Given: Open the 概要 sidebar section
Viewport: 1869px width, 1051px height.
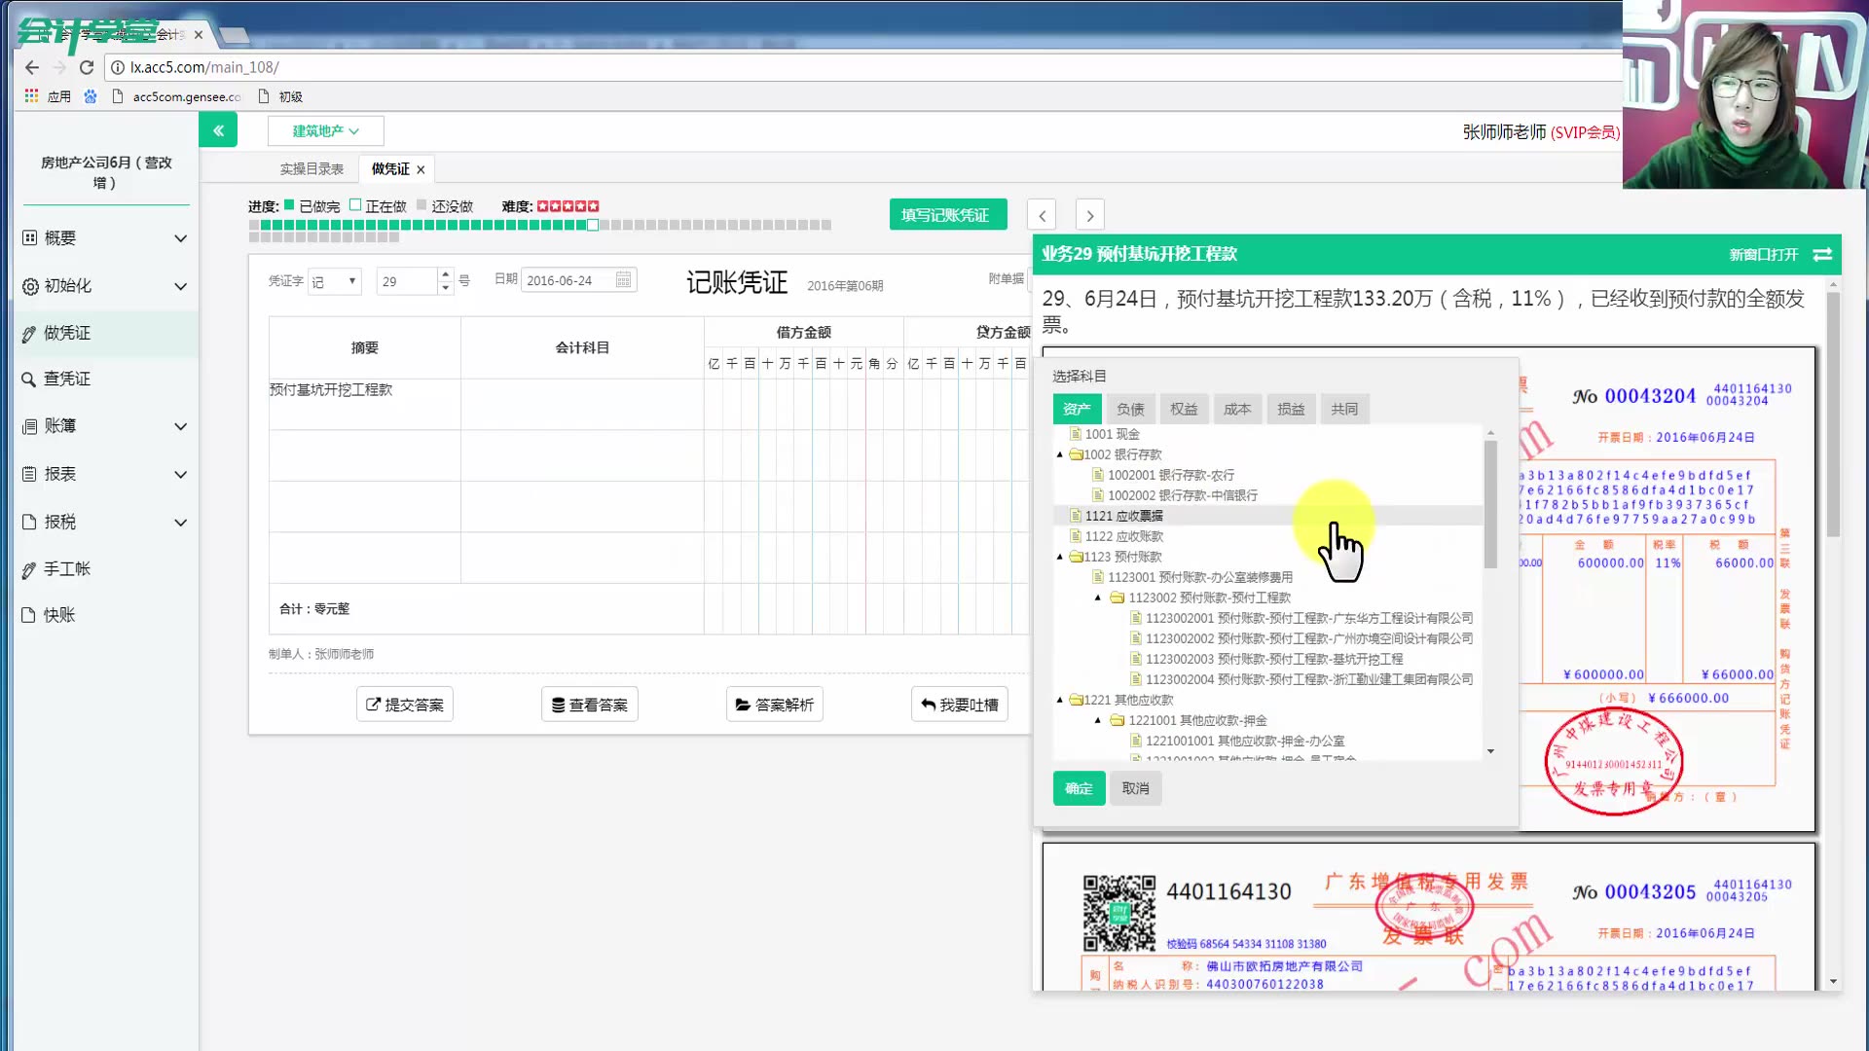Looking at the screenshot, I should coord(105,238).
